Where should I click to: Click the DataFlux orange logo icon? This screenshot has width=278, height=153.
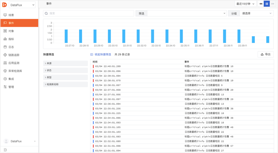[5, 5]
